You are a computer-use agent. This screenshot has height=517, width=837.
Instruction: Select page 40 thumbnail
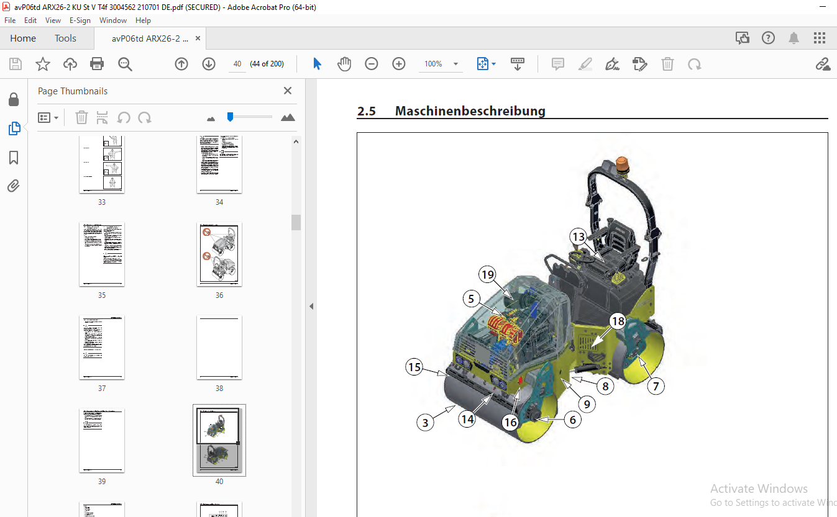coord(219,441)
